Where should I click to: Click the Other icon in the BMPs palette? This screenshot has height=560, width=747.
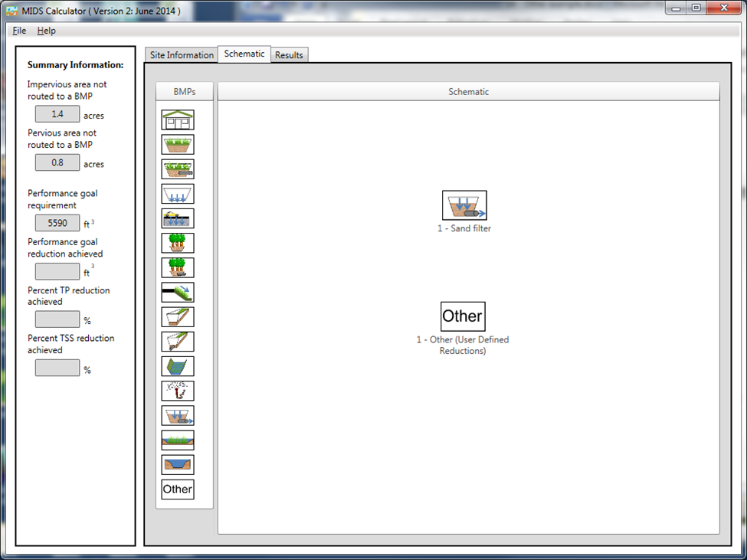pos(178,490)
